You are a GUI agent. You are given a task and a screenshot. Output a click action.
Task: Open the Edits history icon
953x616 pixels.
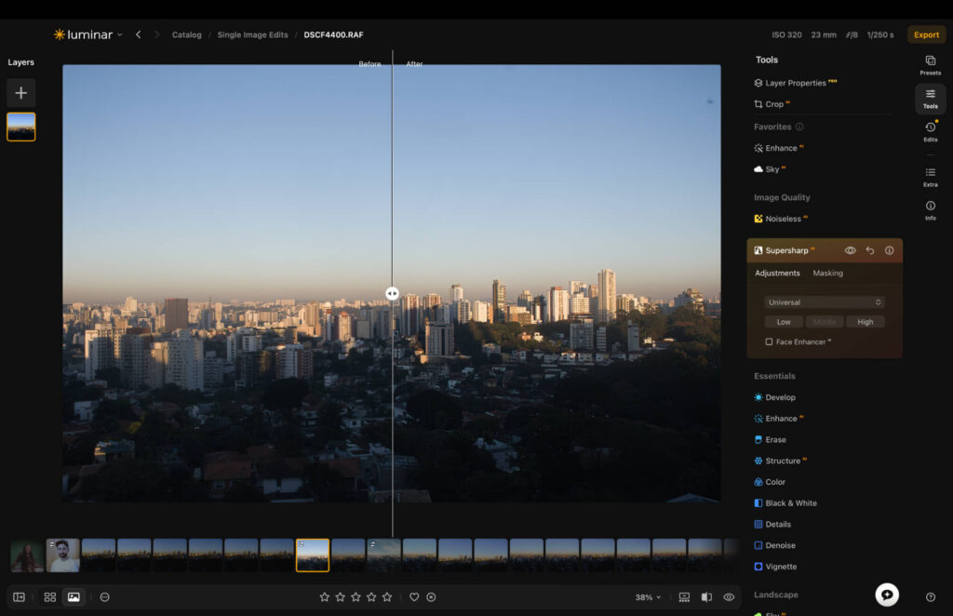(930, 131)
